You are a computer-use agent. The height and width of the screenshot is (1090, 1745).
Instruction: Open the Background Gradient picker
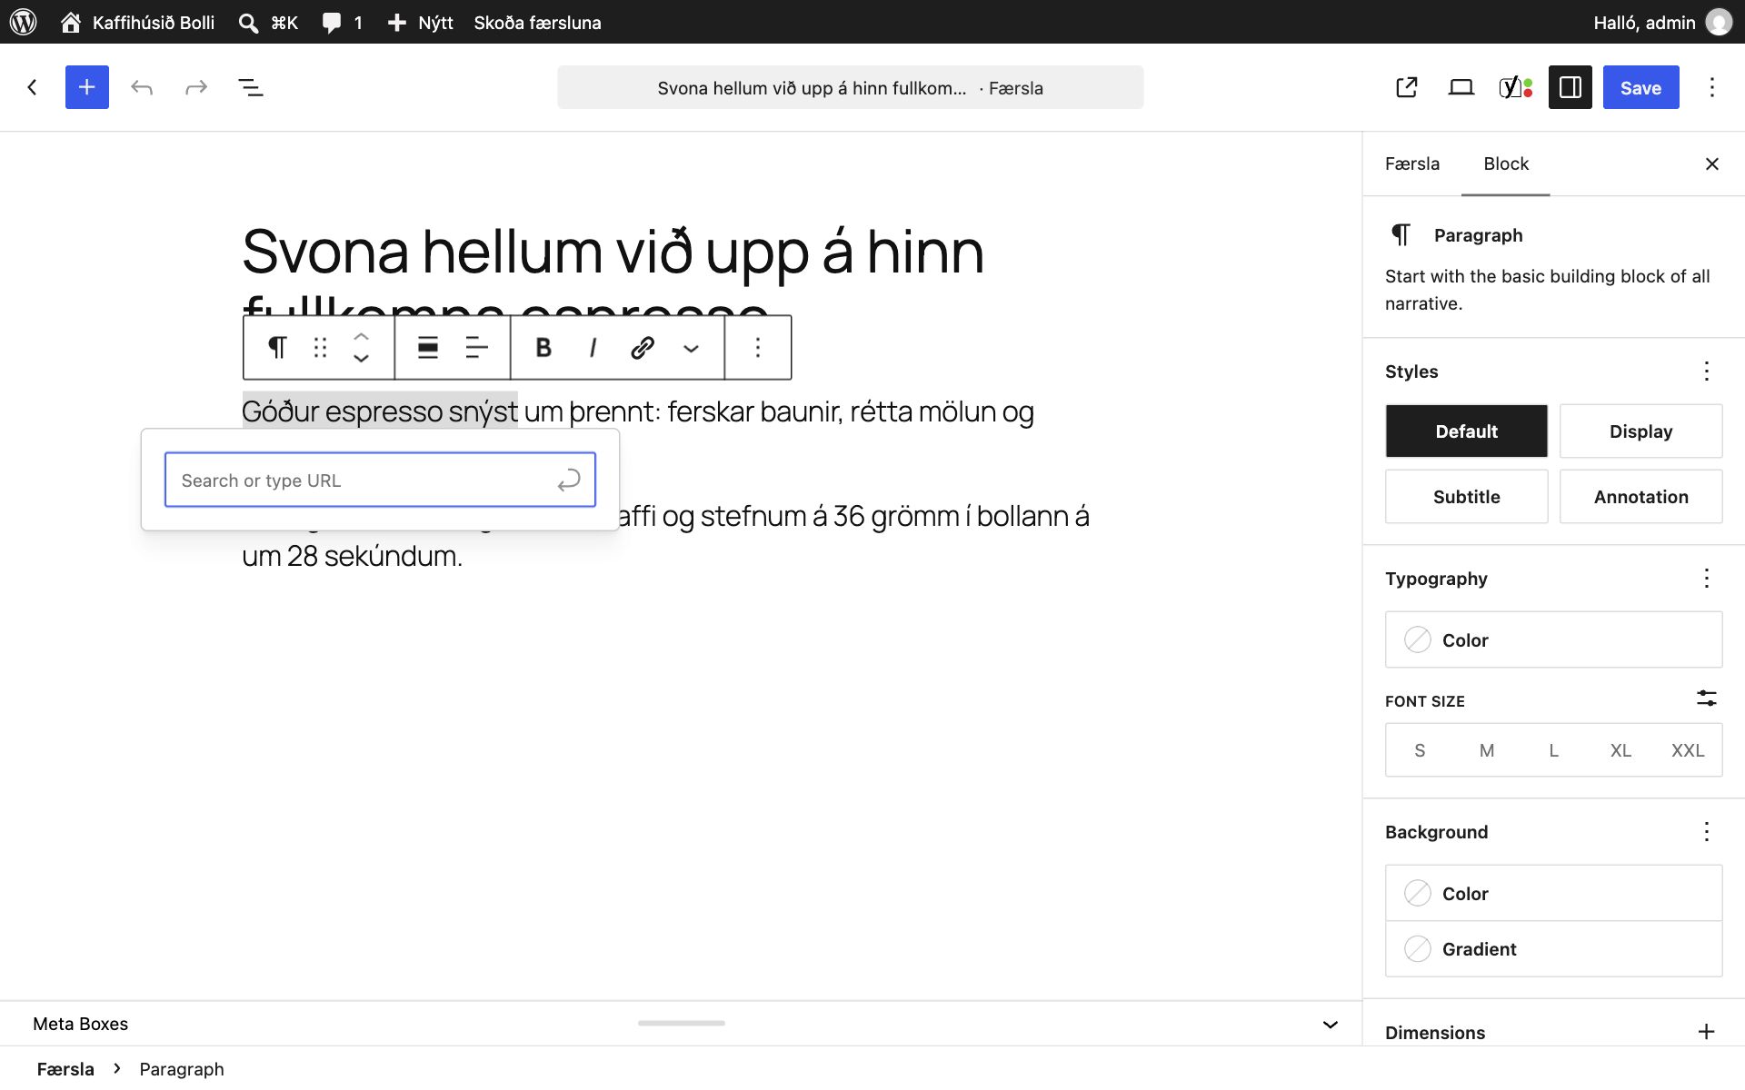click(1553, 948)
